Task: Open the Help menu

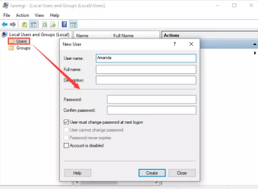Action: (55, 15)
